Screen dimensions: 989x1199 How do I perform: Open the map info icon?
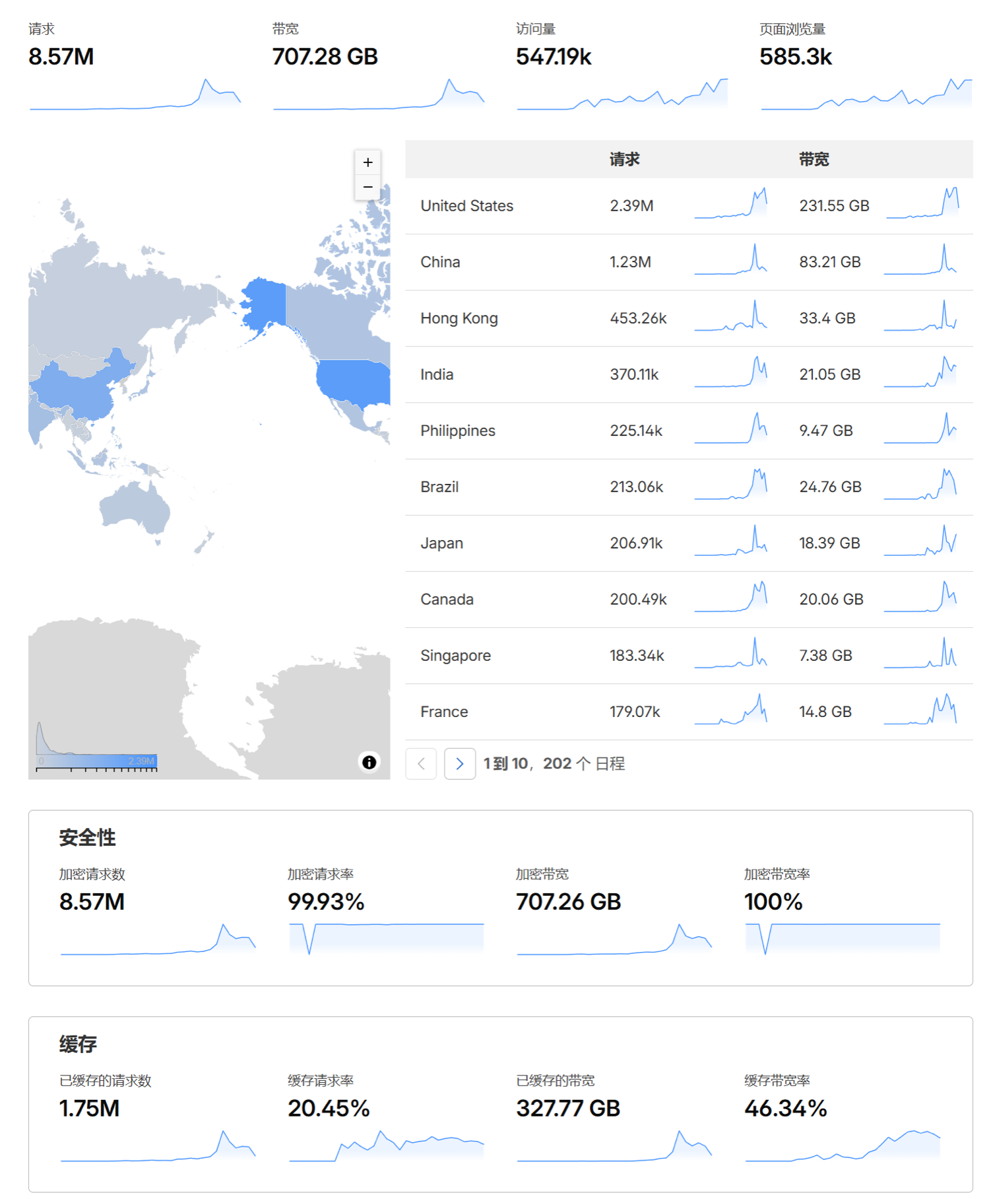[x=369, y=762]
